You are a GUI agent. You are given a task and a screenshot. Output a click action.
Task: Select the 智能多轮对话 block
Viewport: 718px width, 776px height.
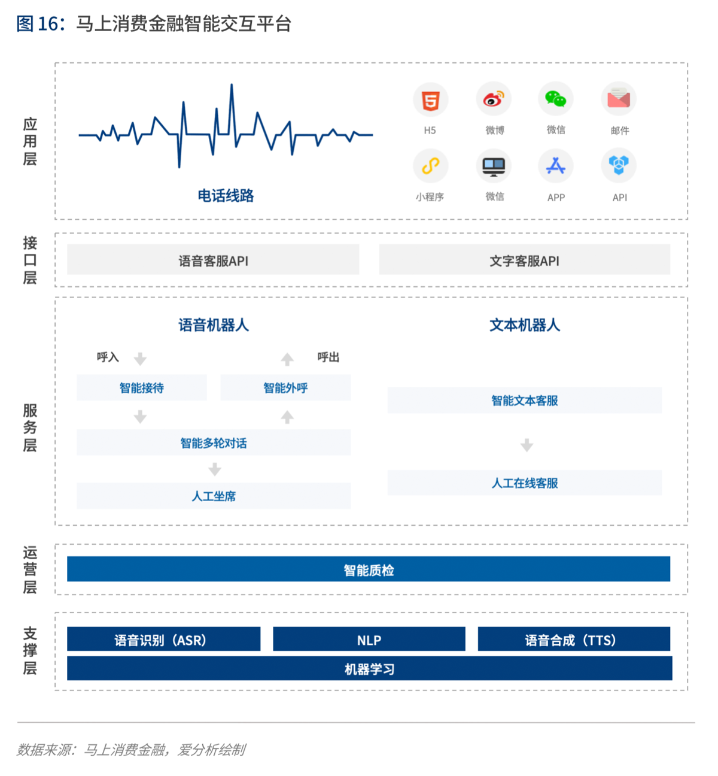coord(214,442)
